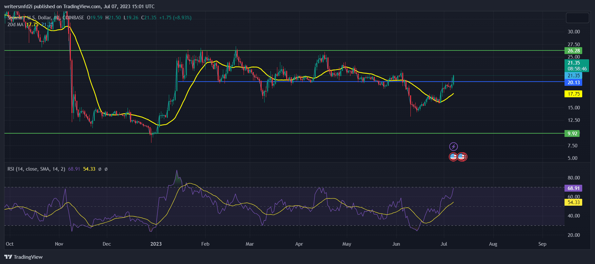
Task: Click the purple lightning bolt event icon
Action: (453, 146)
